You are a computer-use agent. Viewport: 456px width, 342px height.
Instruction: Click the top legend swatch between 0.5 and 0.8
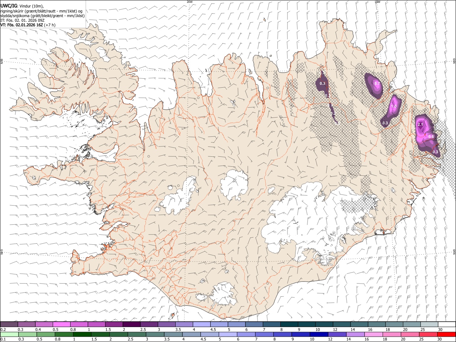[x=62, y=325]
